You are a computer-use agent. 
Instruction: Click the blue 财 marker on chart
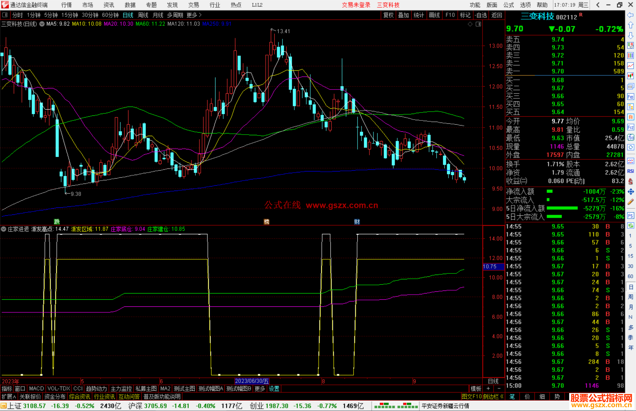pyautogui.click(x=357, y=222)
